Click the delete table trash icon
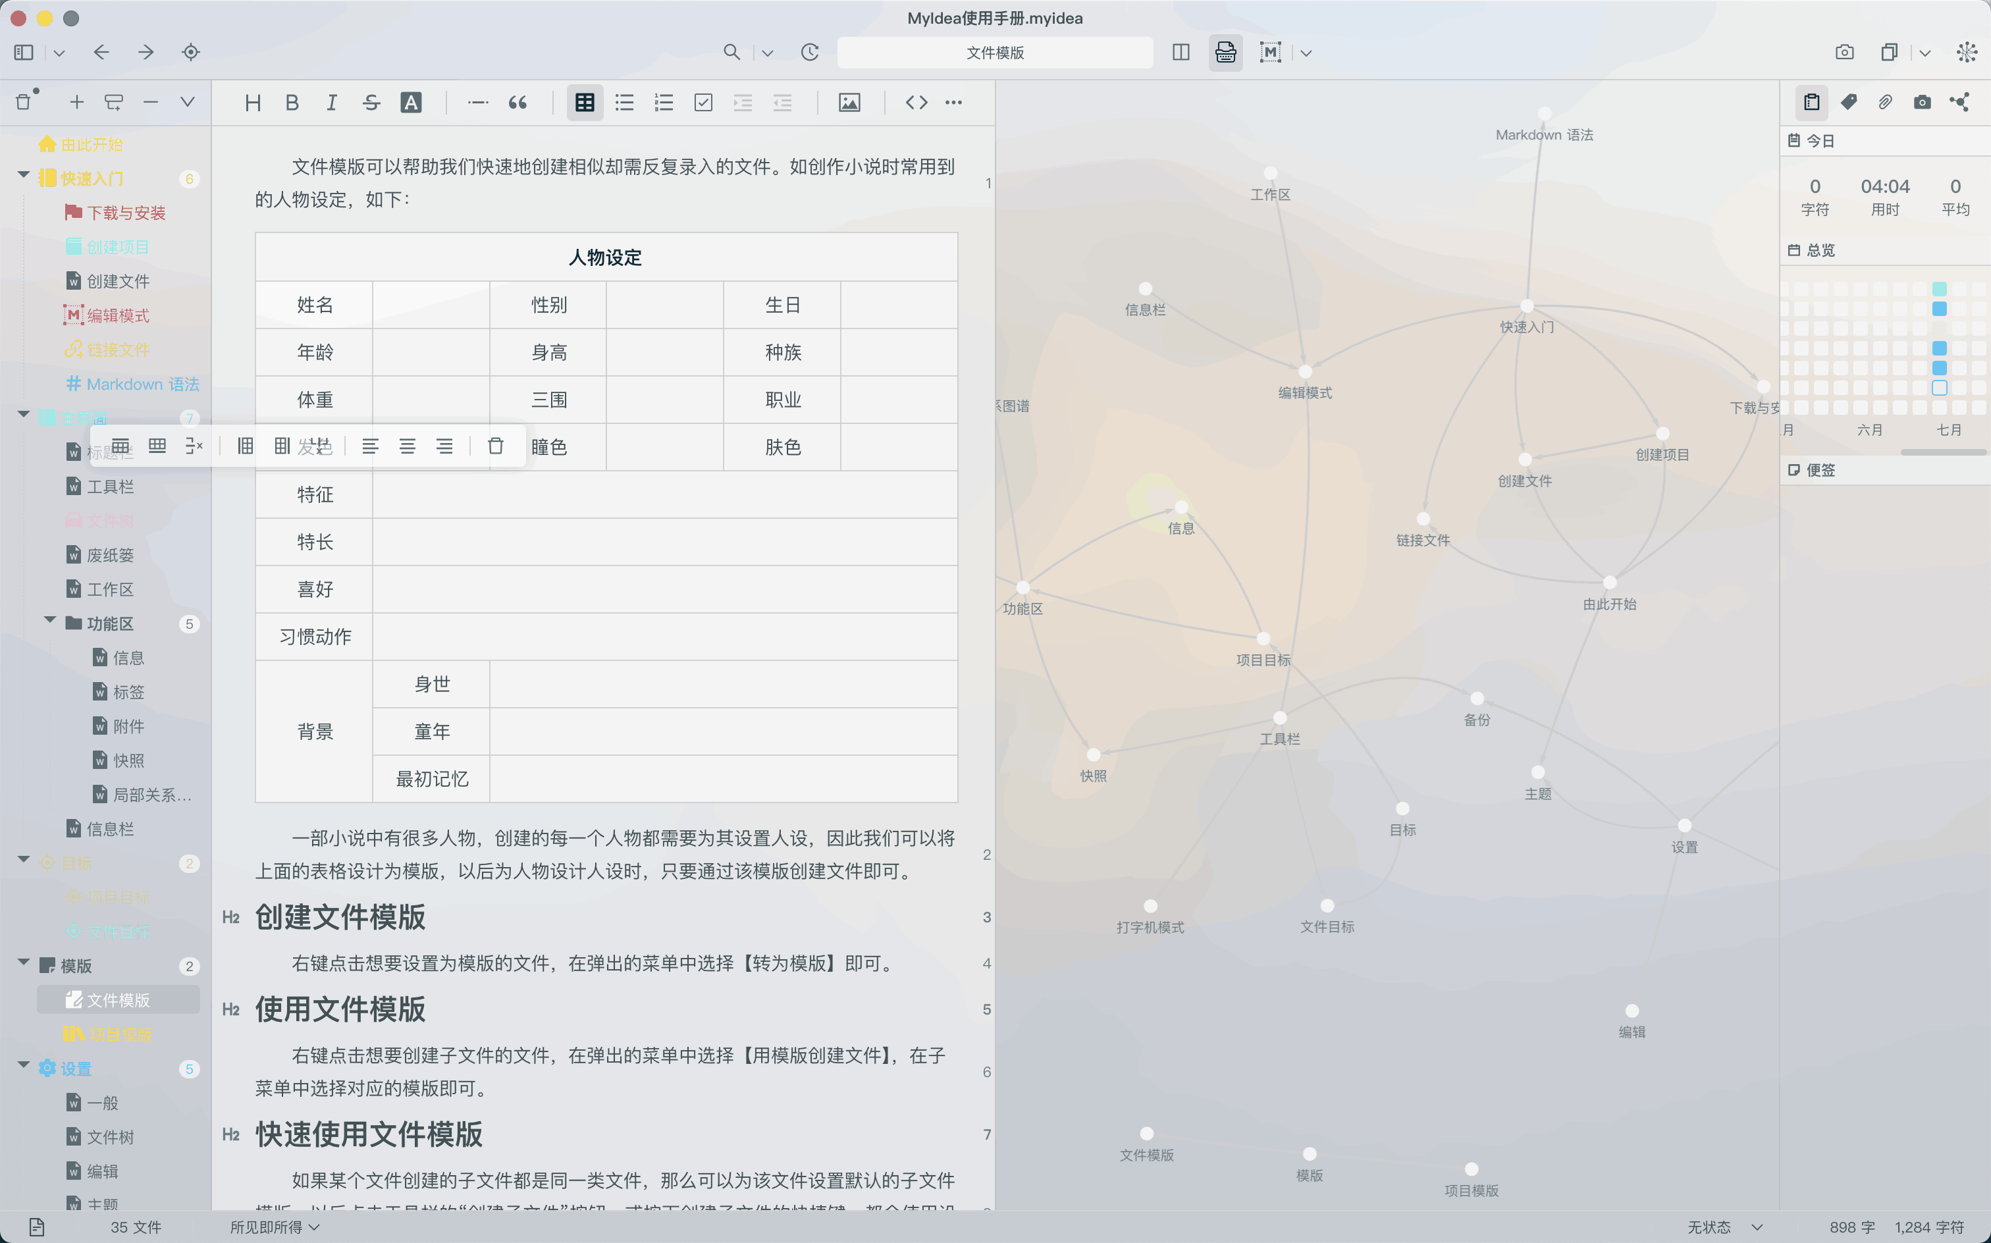 pyautogui.click(x=495, y=446)
